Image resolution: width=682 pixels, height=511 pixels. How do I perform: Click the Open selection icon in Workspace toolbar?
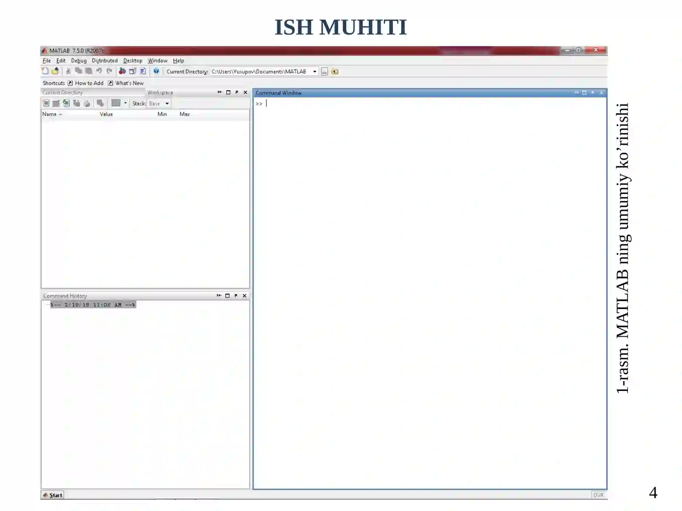point(56,103)
